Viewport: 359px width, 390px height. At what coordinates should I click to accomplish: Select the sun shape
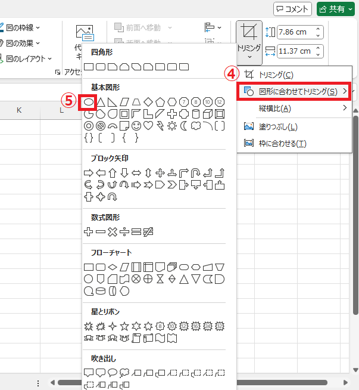coord(172,126)
